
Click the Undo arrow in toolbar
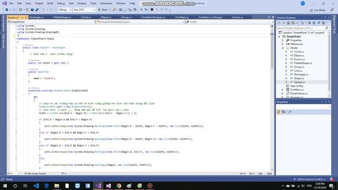(x=43, y=9)
